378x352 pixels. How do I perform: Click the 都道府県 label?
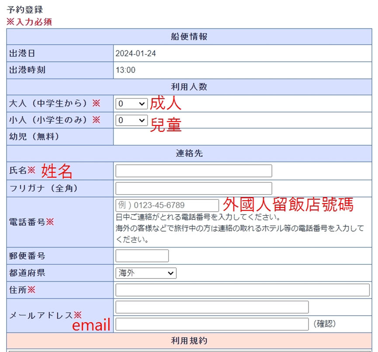(27, 273)
